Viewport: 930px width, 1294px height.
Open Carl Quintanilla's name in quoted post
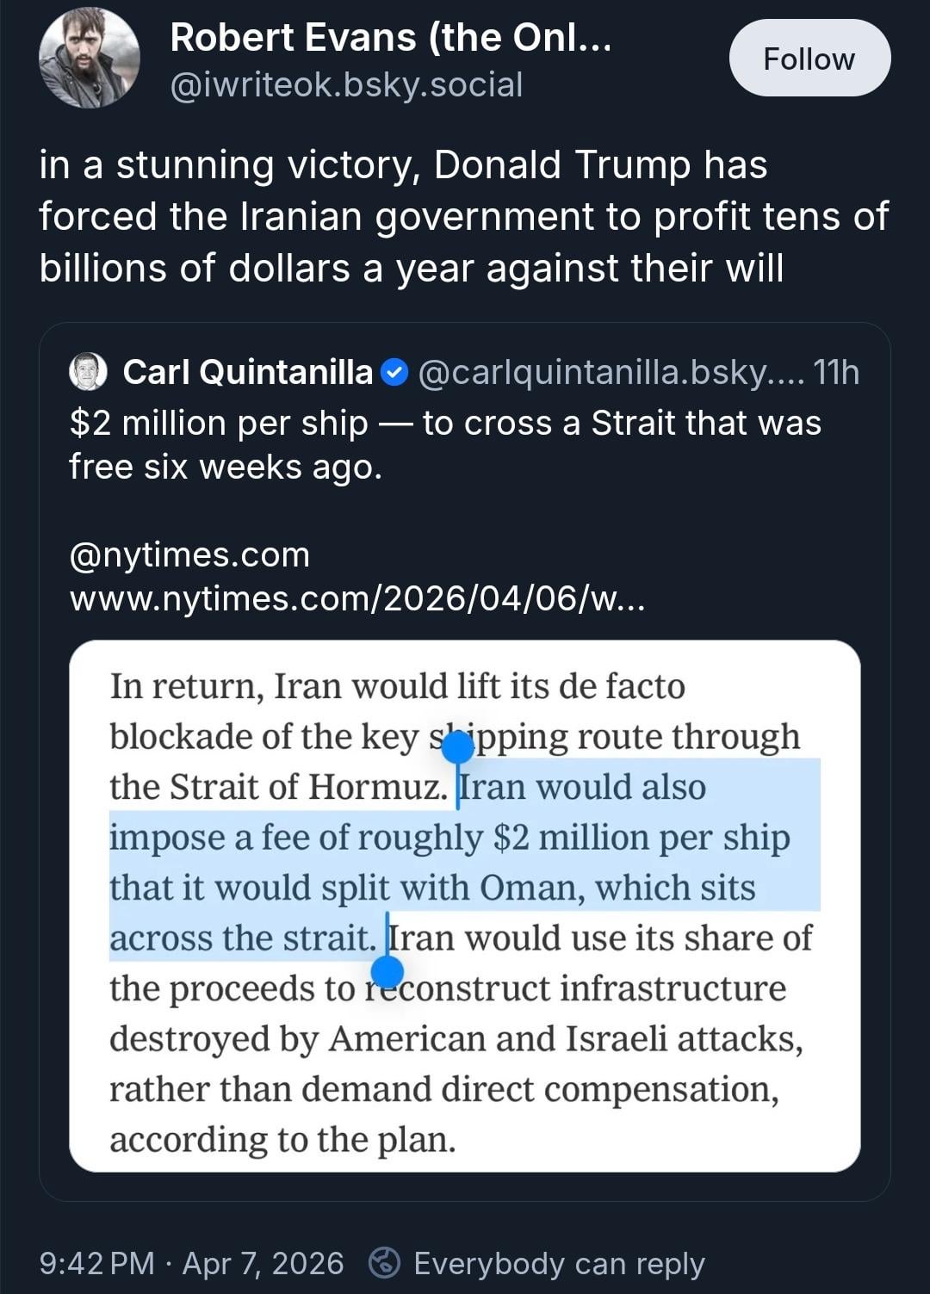click(x=248, y=372)
